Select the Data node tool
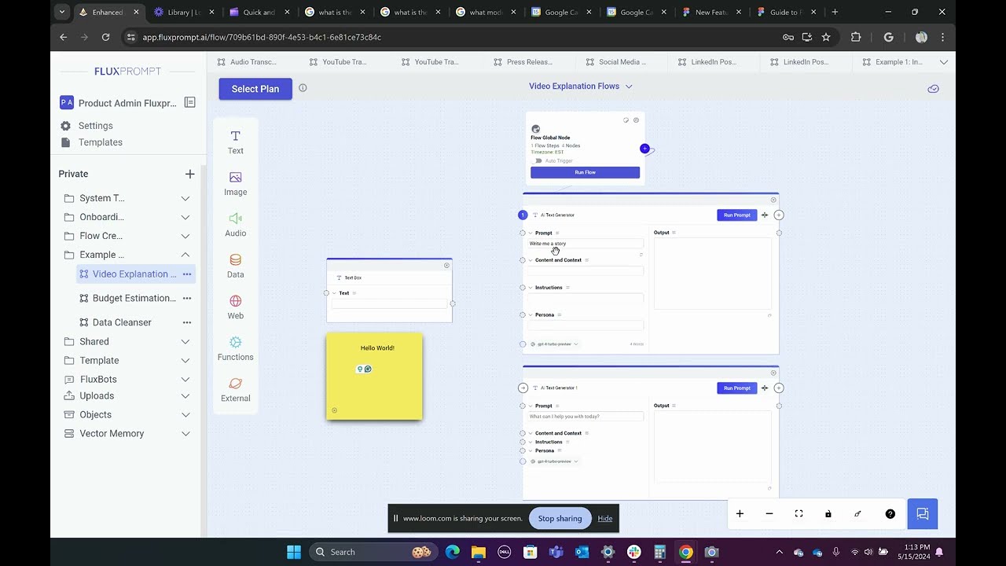Screen dimensions: 1006x566 235,266
